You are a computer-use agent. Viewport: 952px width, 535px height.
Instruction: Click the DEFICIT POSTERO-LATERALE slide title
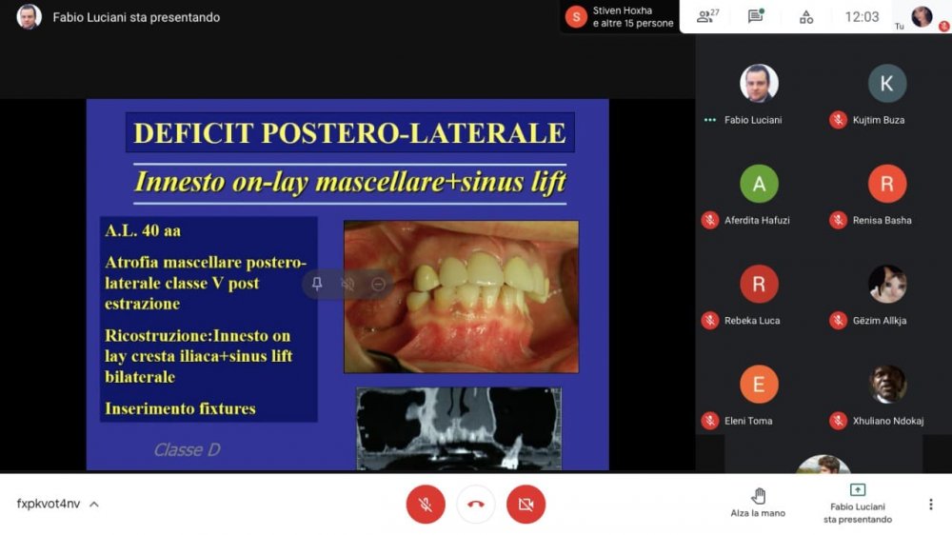pos(349,133)
